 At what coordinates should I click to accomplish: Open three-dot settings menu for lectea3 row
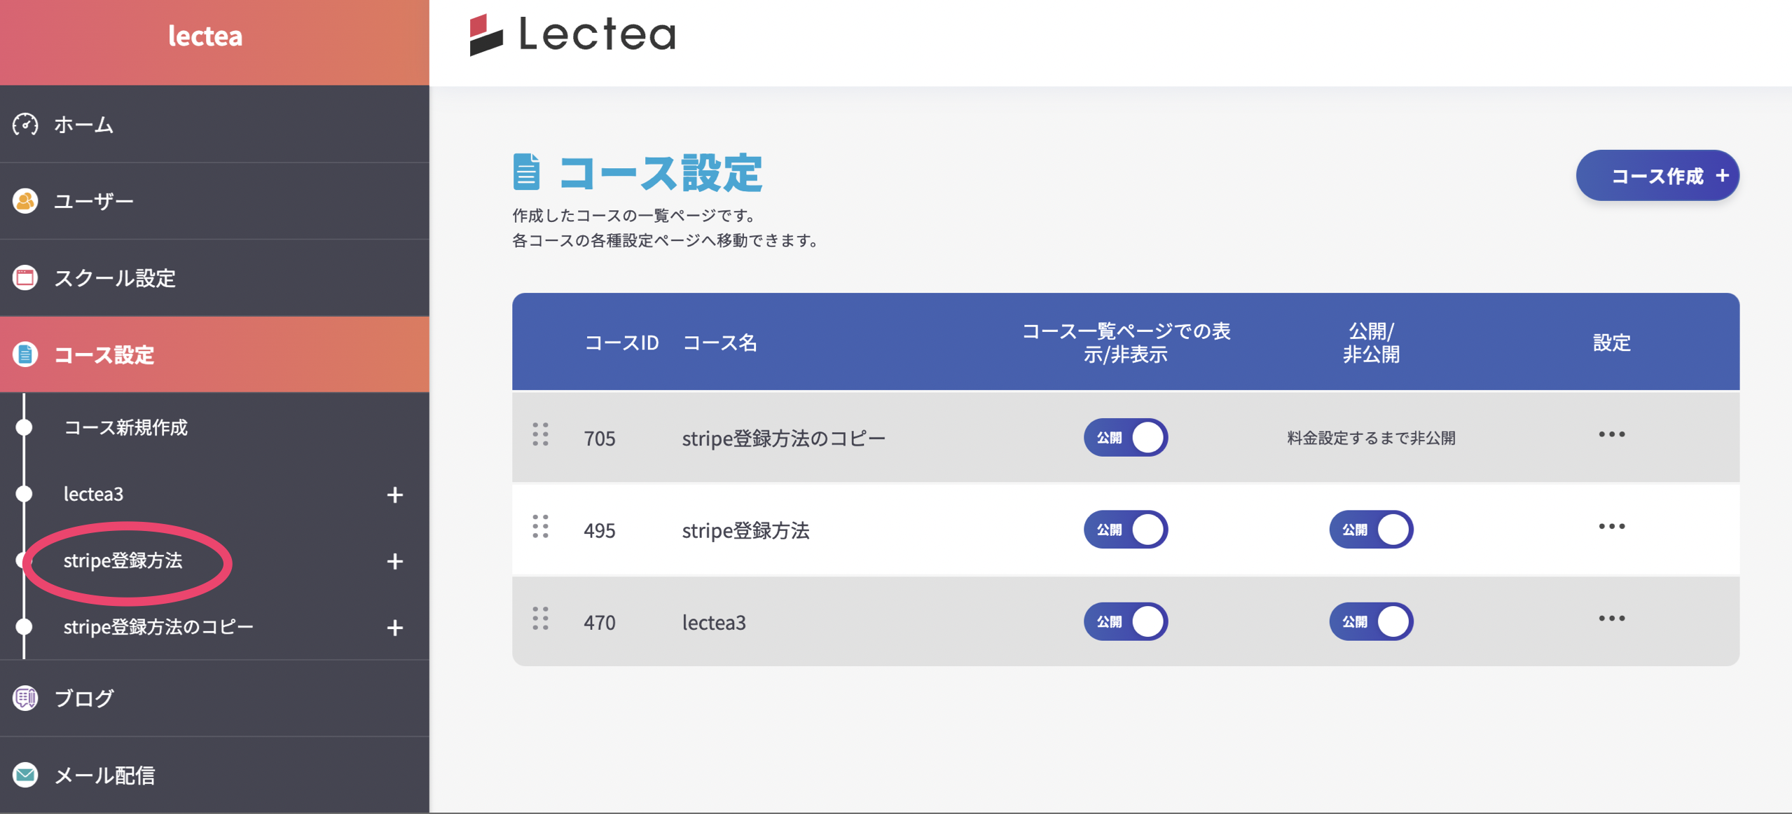[x=1611, y=619]
